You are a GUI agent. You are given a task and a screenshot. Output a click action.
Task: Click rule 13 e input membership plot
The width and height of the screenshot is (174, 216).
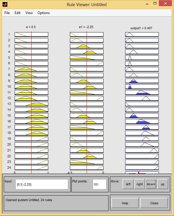pos(31,104)
